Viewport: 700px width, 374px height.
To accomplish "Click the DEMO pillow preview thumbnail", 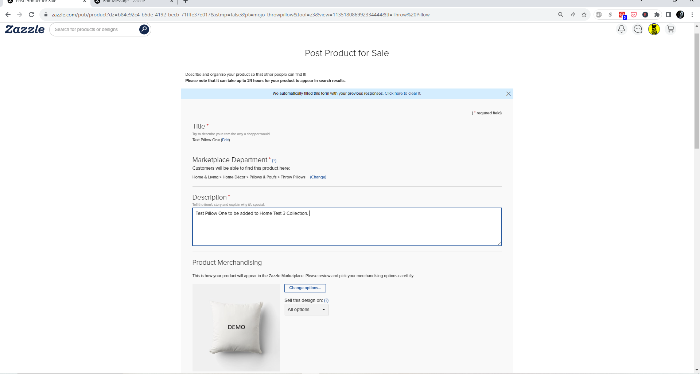I will pyautogui.click(x=236, y=328).
